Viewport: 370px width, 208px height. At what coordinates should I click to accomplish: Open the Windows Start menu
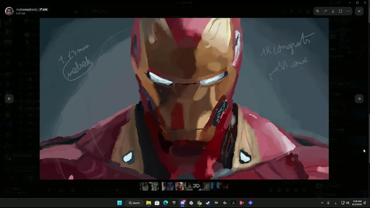click(x=120, y=203)
